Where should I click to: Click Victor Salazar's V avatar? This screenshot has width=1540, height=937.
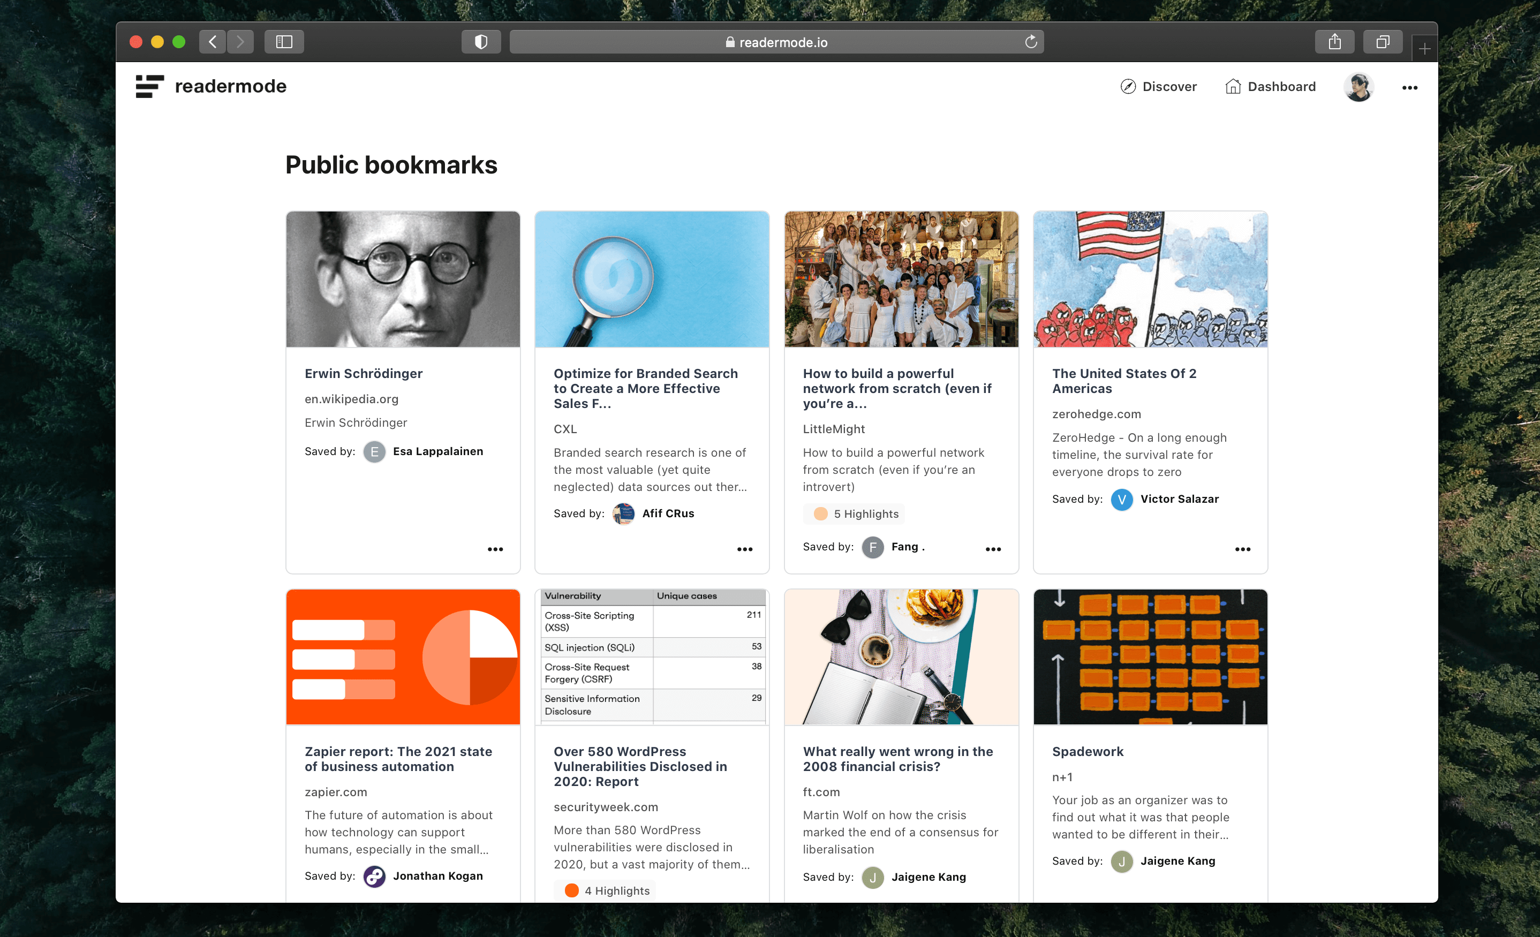click(1122, 499)
